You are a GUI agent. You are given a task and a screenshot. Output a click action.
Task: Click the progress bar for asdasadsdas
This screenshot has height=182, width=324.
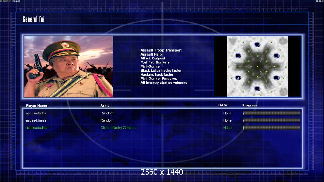[271, 113]
